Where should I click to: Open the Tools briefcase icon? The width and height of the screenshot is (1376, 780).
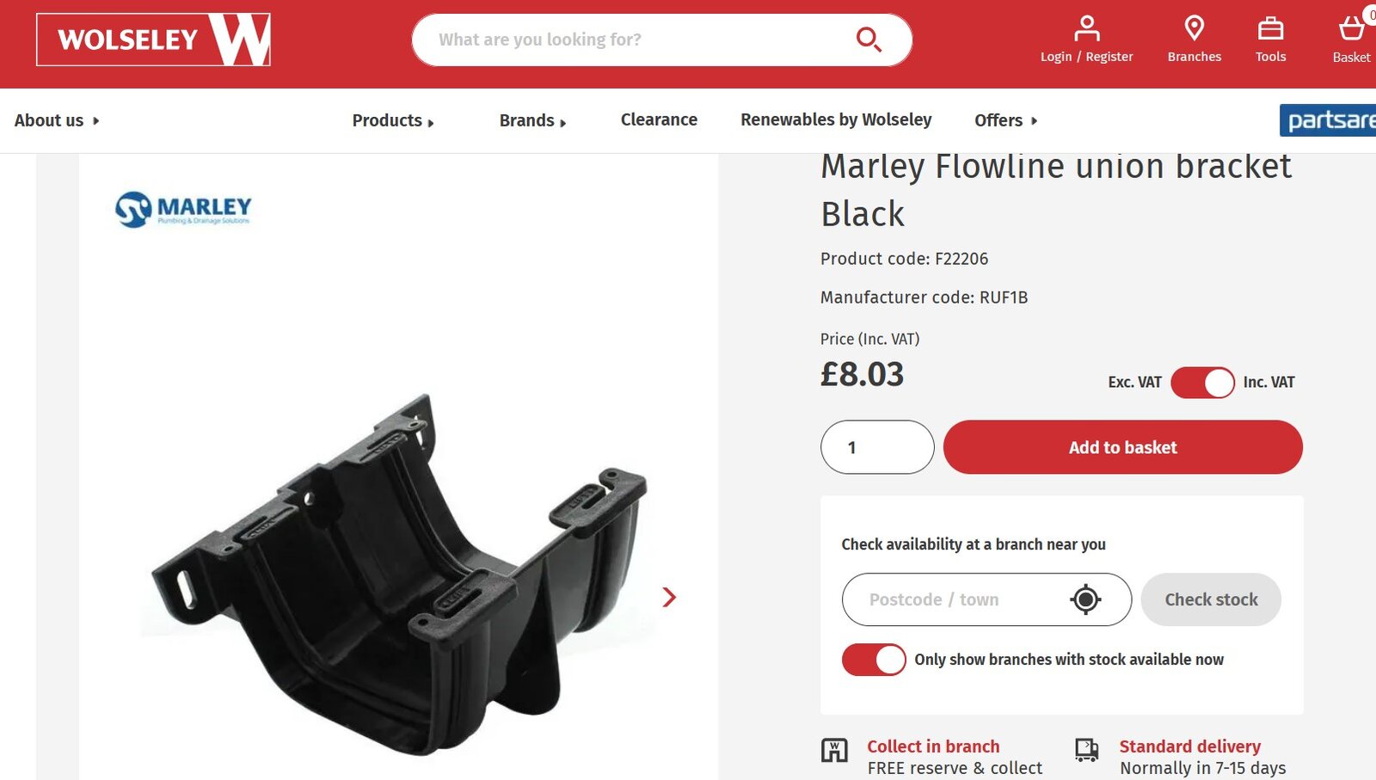point(1270,28)
